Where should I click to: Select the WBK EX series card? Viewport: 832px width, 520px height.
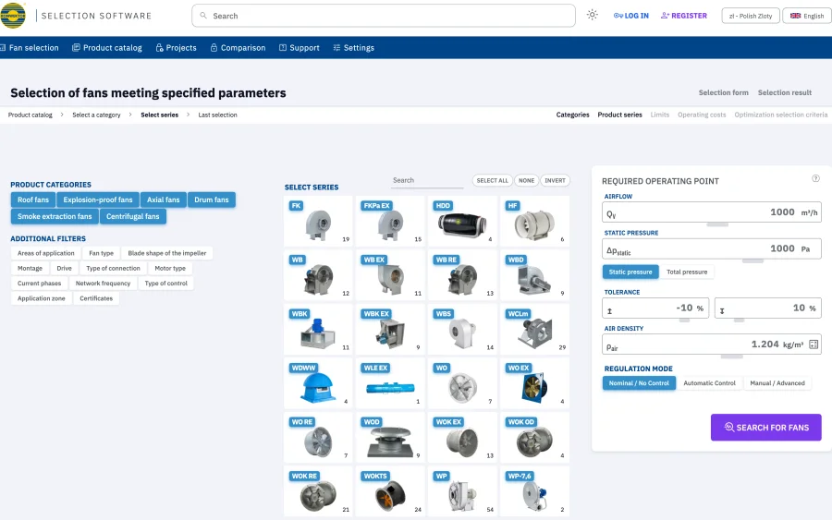pyautogui.click(x=390, y=329)
